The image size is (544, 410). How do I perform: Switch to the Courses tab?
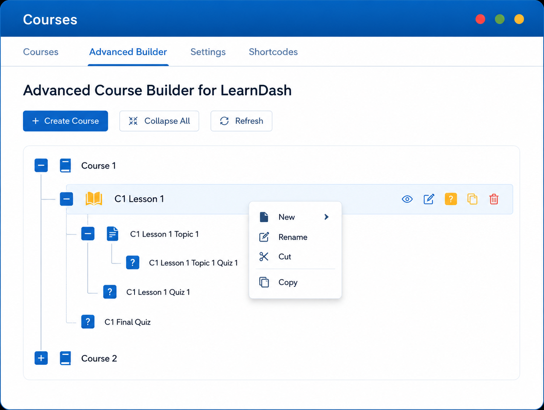coord(41,52)
